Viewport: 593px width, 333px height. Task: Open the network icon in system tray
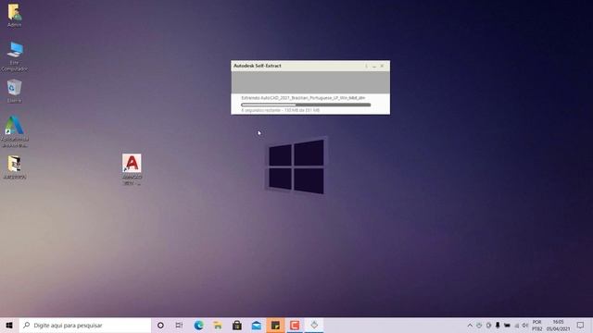click(x=516, y=325)
